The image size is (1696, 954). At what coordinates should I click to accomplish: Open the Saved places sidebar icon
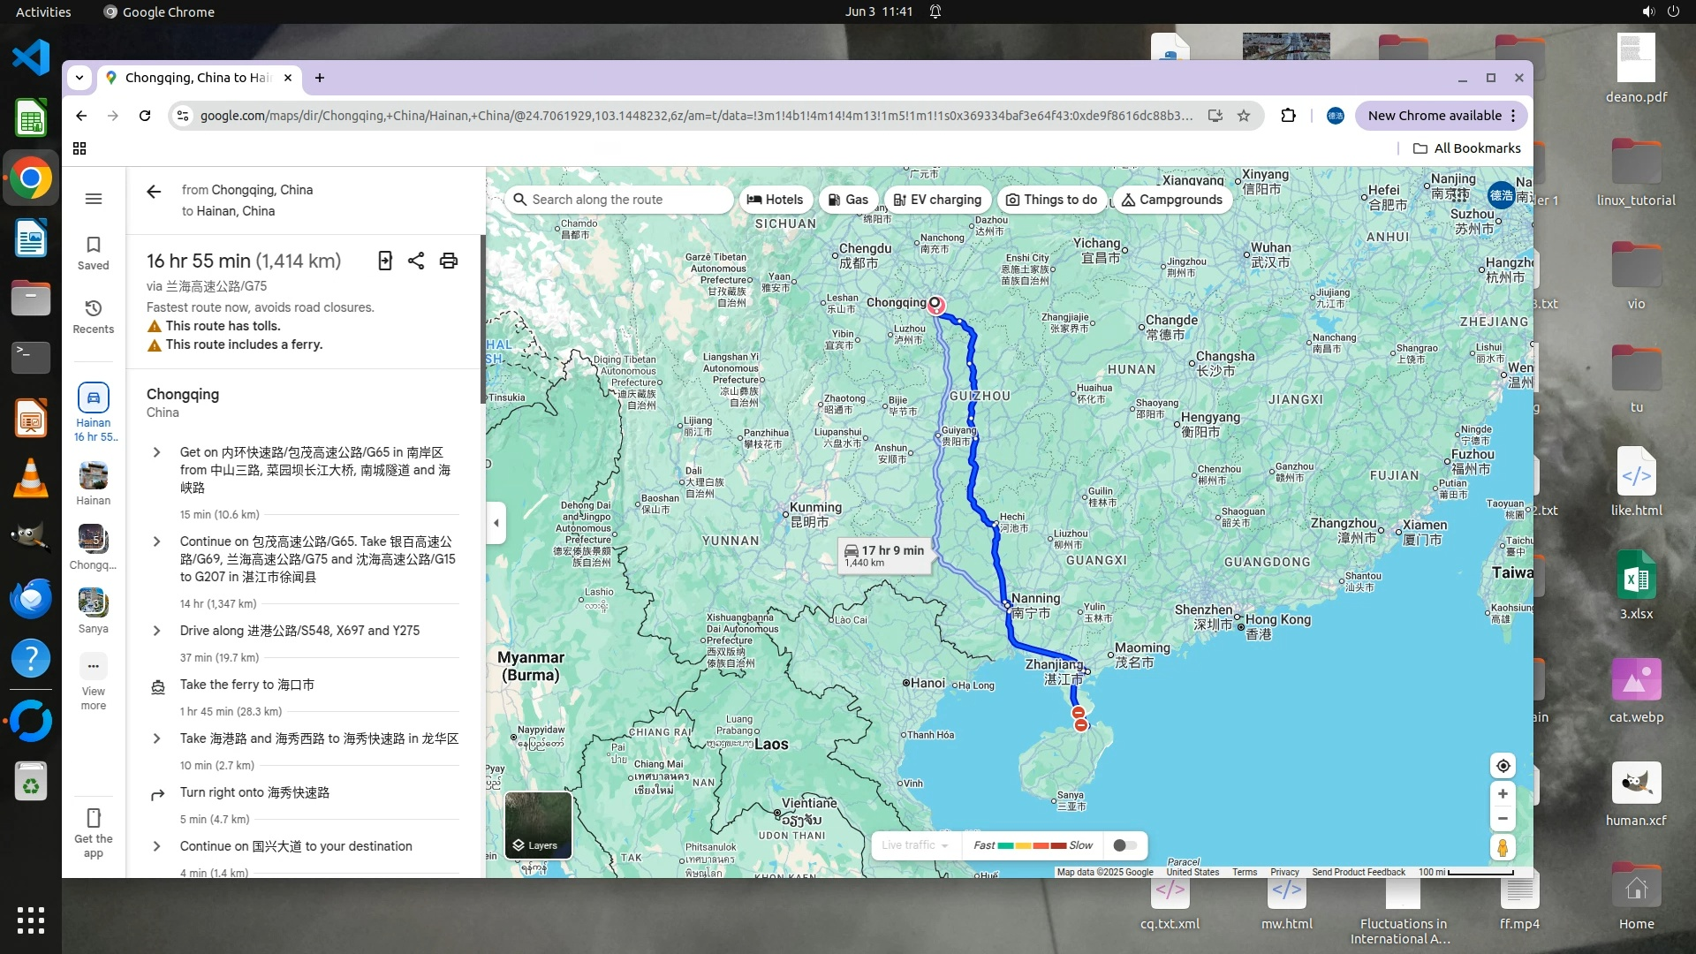coord(94,252)
